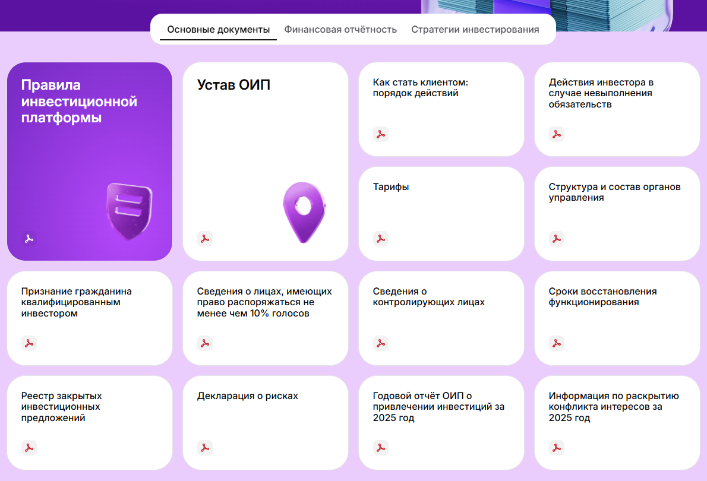Open Стратегии инвестирования tab

pos(475,30)
